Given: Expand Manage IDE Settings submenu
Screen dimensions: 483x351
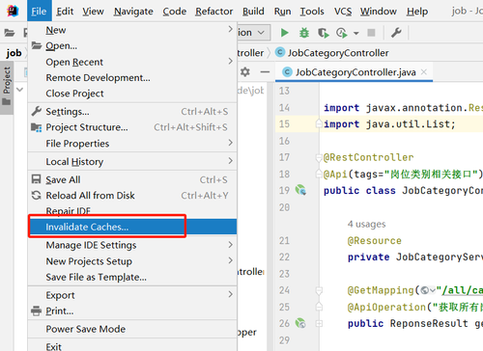Looking at the screenshot, I should (x=132, y=245).
